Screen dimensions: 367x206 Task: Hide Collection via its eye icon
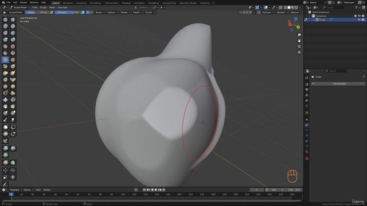360,16
